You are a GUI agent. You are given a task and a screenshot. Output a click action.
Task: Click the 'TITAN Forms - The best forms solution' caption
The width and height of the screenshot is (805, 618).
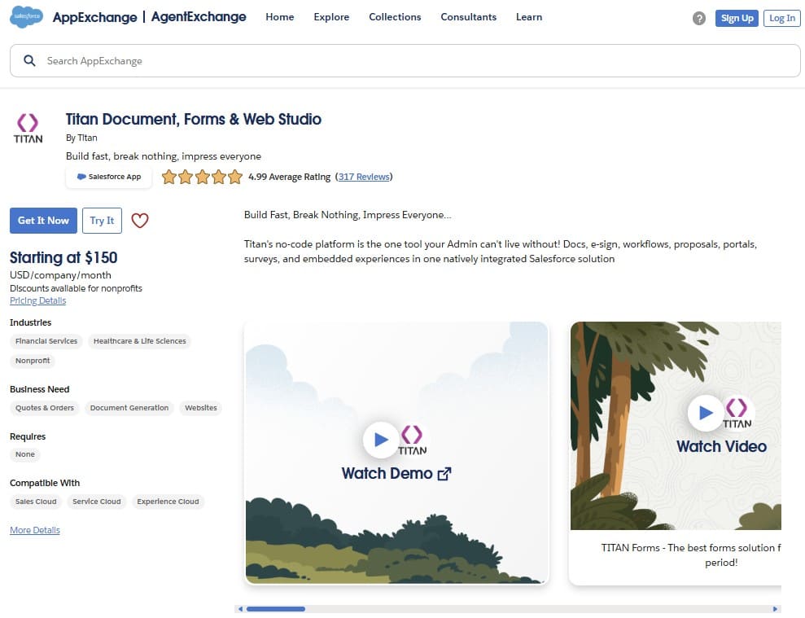tap(691, 554)
